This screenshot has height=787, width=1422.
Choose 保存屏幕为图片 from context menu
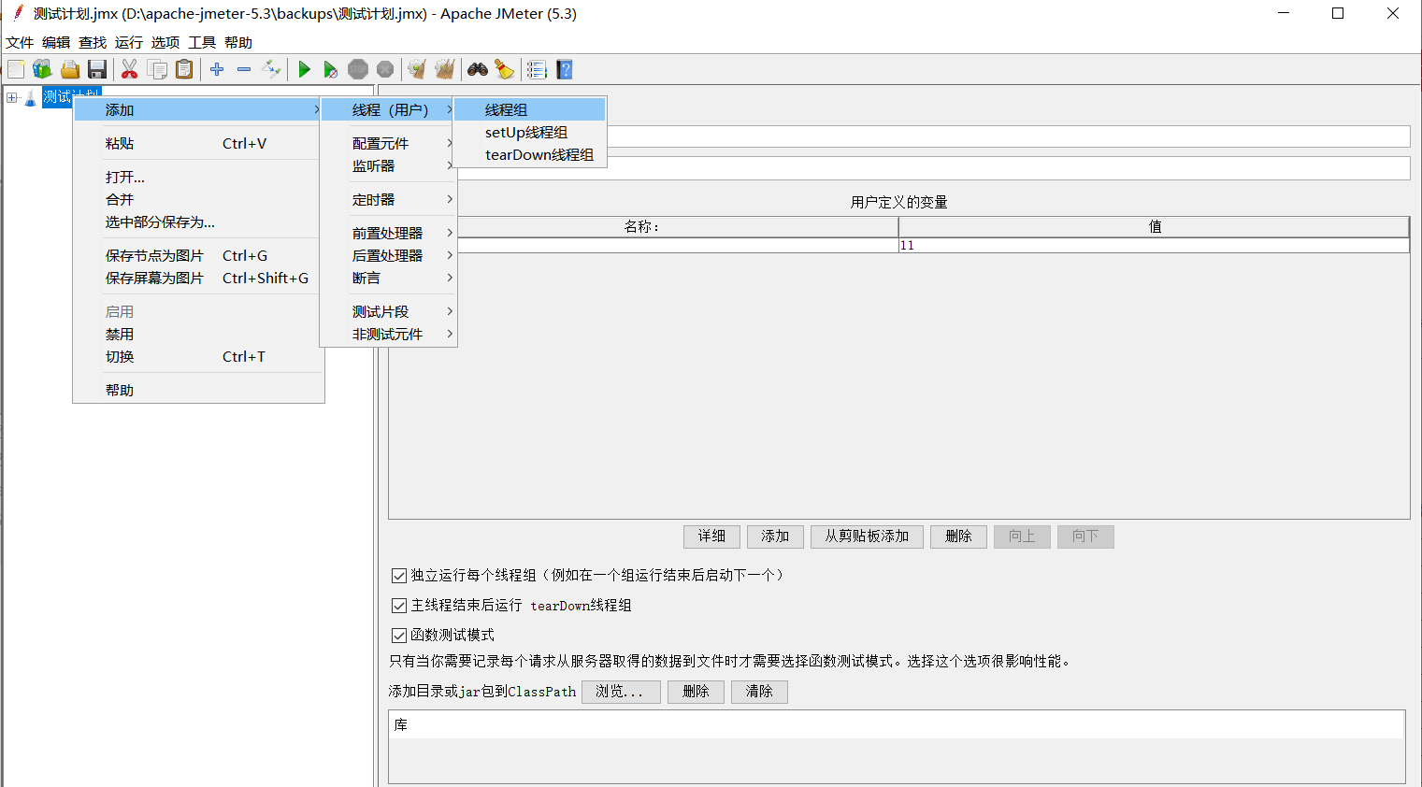point(198,278)
